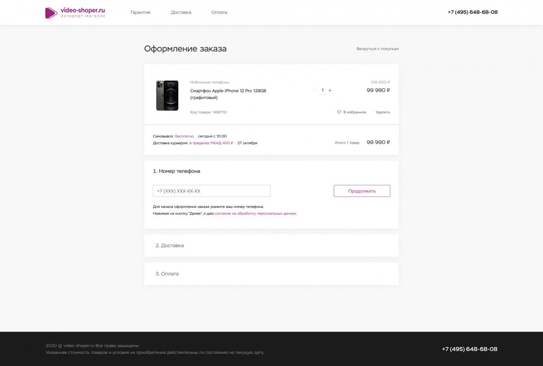Open the personal data consent link
Image resolution: width=543 pixels, height=366 pixels.
[x=255, y=214]
